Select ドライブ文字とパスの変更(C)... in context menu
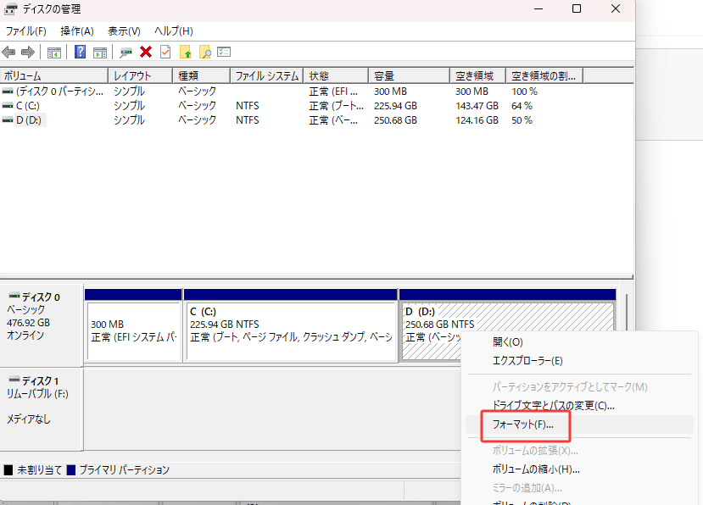The width and height of the screenshot is (703, 505). point(553,405)
